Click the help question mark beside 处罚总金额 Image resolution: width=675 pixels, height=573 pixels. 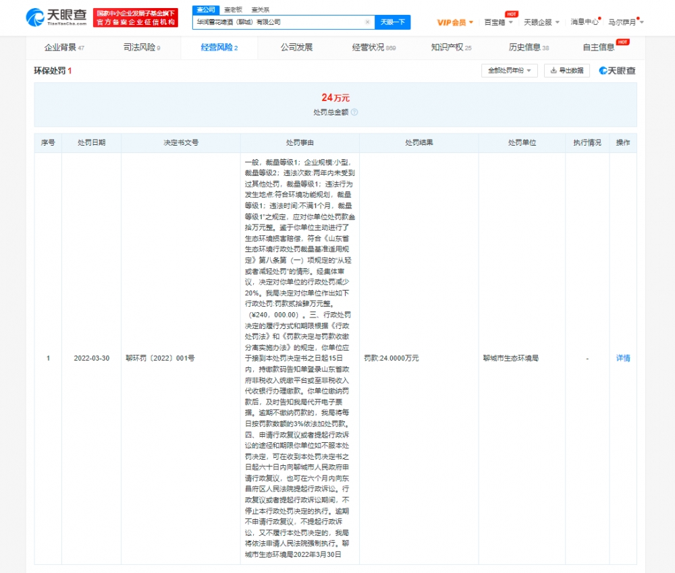(x=354, y=112)
